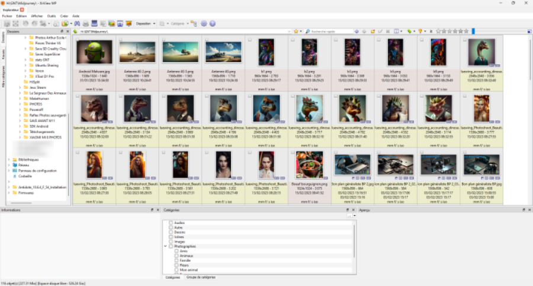The width and height of the screenshot is (533, 286).
Task: Expand the Bibliothèques tree node
Action: (x=8, y=159)
